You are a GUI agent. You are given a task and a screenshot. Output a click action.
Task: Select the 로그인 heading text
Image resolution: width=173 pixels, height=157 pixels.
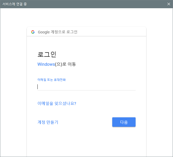pyautogui.click(x=47, y=54)
